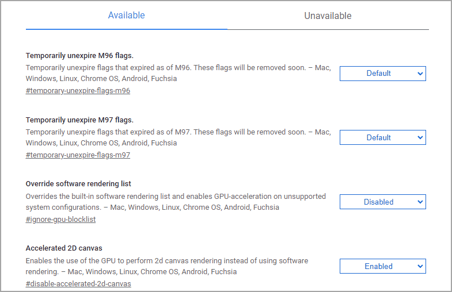Switch to the Unavailable tab
Screen dimensions: 452x292
(x=328, y=16)
